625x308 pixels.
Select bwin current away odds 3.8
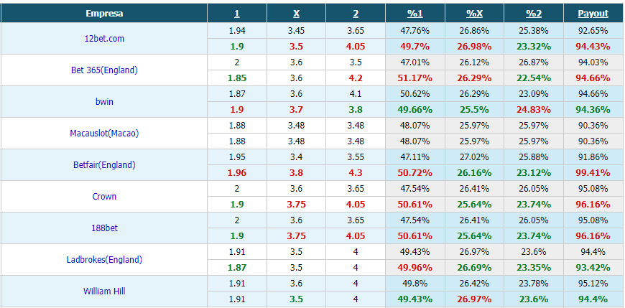click(356, 110)
